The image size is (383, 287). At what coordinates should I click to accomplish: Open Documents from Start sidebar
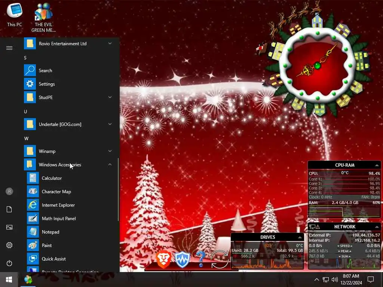point(9,209)
